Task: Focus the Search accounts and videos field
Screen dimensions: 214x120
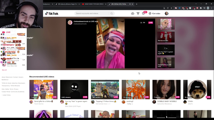Action: tap(92, 13)
